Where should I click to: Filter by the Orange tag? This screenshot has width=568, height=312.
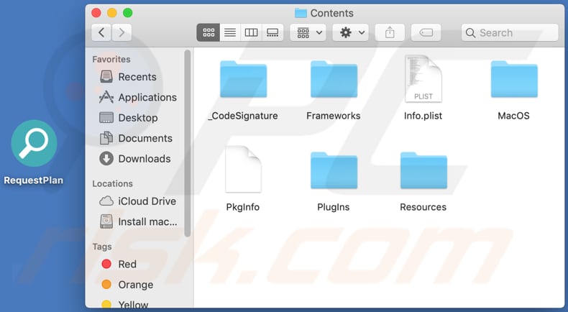pos(127,285)
